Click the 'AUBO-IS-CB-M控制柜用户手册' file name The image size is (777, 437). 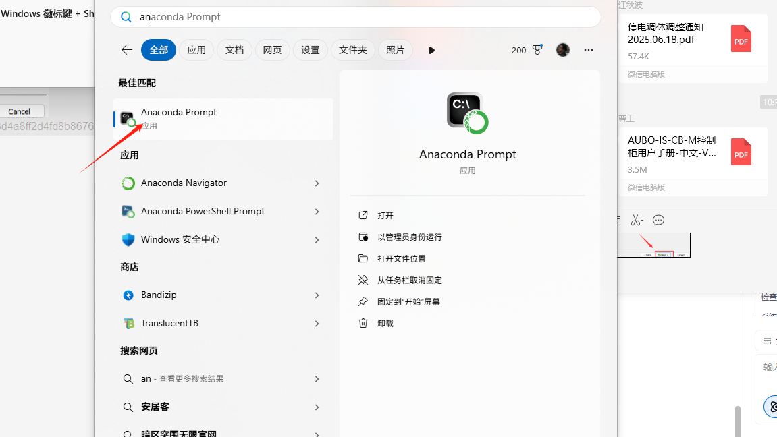click(672, 146)
